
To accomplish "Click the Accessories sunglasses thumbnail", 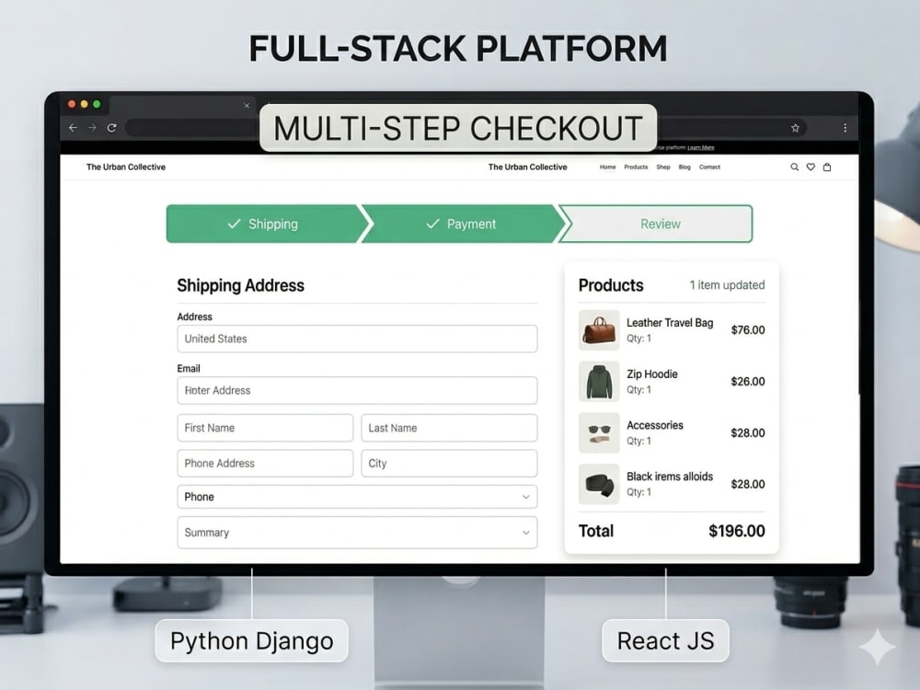I will click(599, 432).
